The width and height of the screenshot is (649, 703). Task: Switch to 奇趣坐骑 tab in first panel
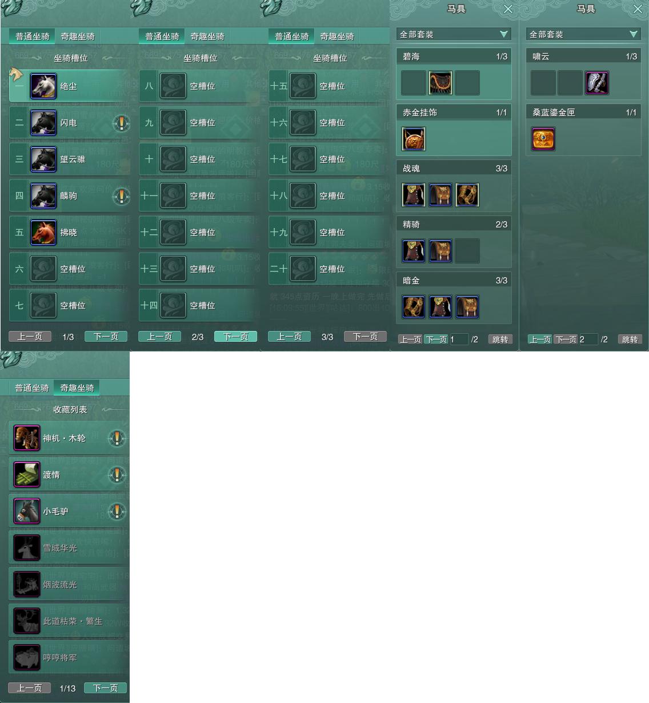point(78,37)
